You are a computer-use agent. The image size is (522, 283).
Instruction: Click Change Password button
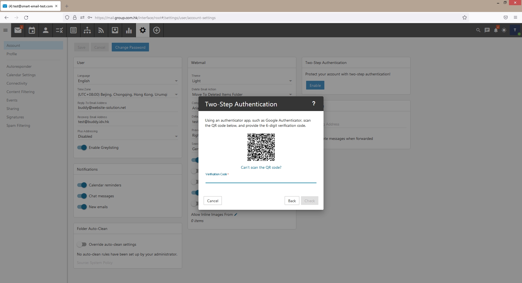pos(130,47)
